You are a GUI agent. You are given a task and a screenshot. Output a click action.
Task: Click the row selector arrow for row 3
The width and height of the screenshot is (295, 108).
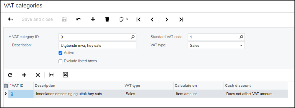point(6,94)
